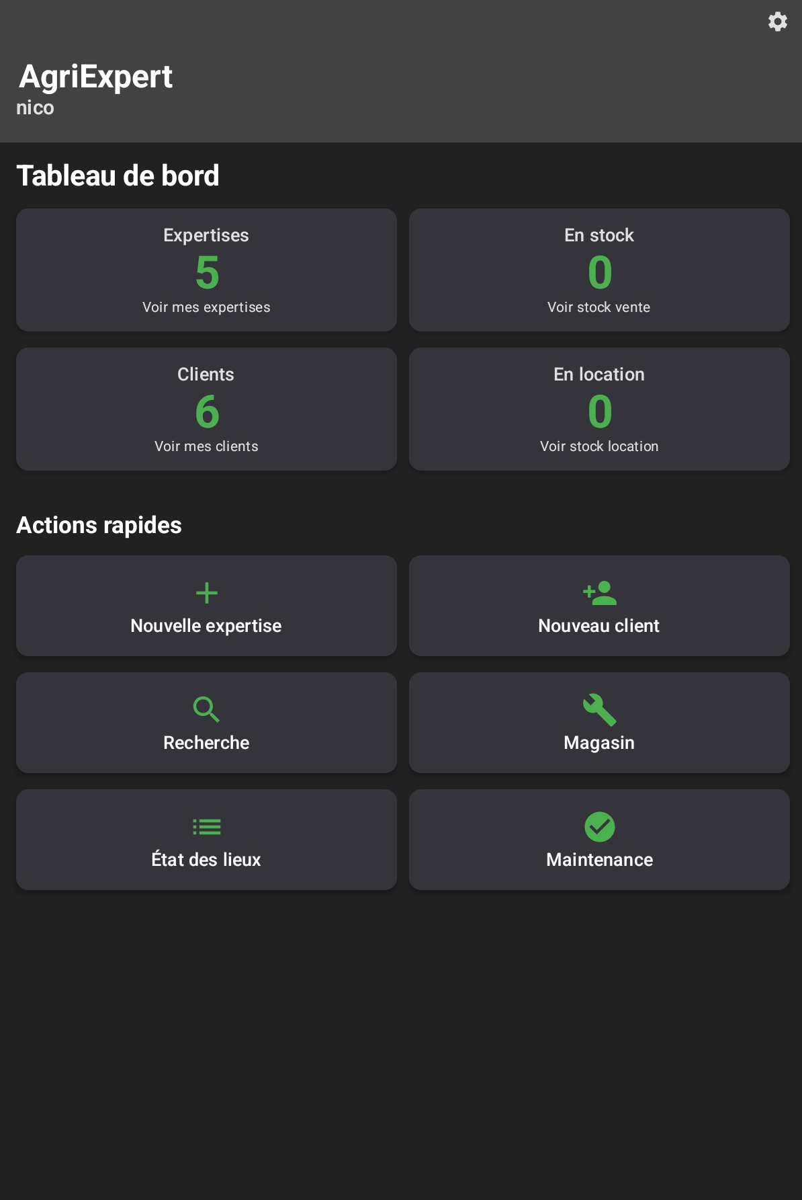This screenshot has height=1200, width=802.
Task: Open Voir mes expertises
Action: click(x=206, y=307)
